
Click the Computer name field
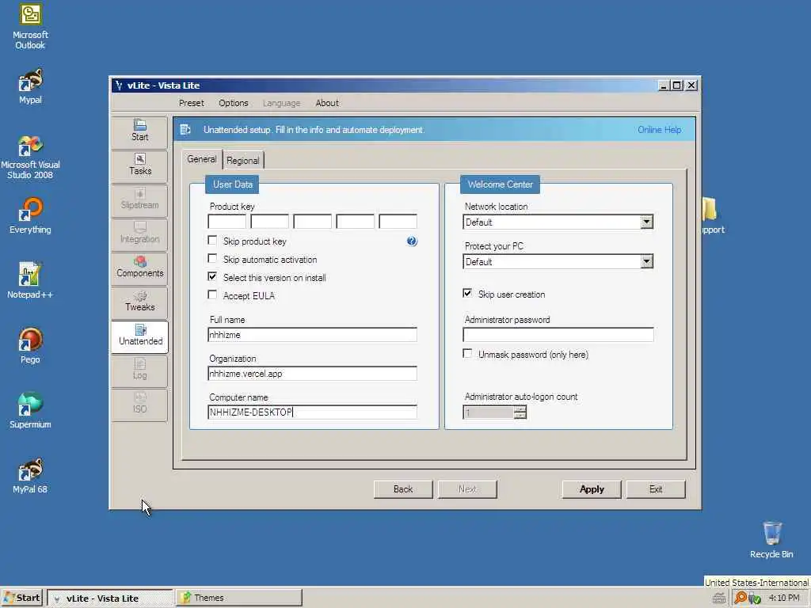(x=312, y=412)
